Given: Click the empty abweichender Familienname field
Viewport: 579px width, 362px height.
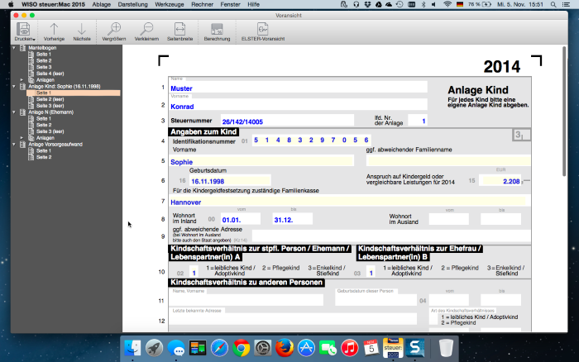Looking at the screenshot, I should point(448,161).
